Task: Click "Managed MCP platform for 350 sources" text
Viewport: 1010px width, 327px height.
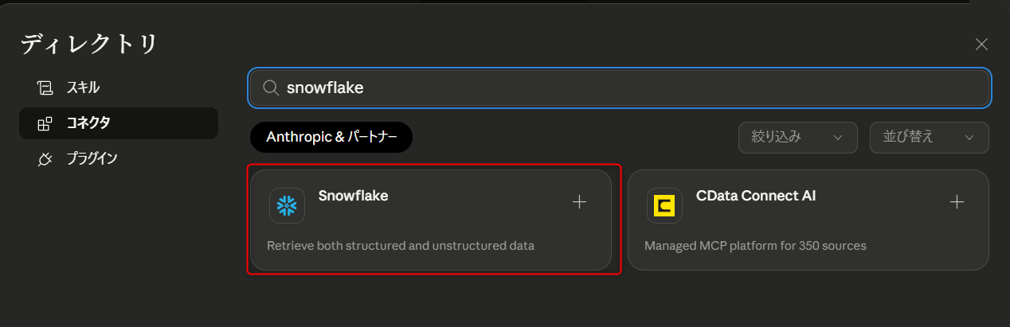Action: coord(754,245)
